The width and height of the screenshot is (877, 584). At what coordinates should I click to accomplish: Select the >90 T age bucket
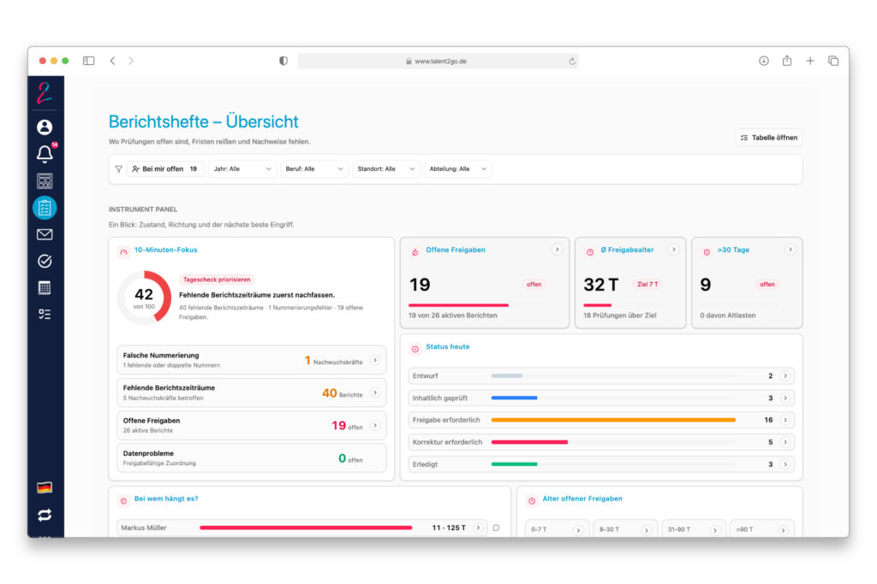[761, 529]
